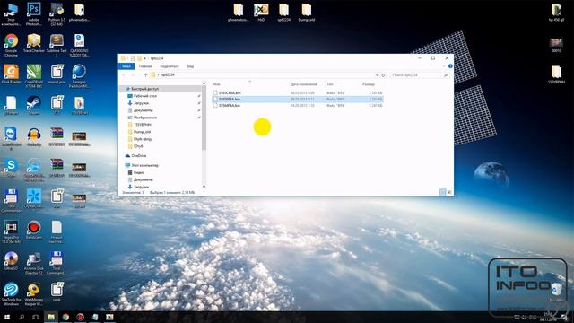Open the Explorer help question mark icon
This screenshot has height=323, width=574.
(450, 66)
